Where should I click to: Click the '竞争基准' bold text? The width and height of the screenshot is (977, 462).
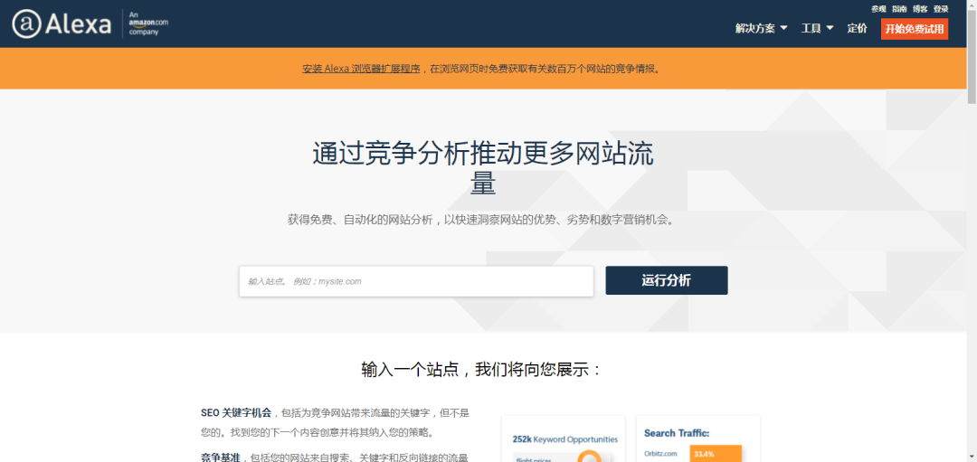pos(221,457)
